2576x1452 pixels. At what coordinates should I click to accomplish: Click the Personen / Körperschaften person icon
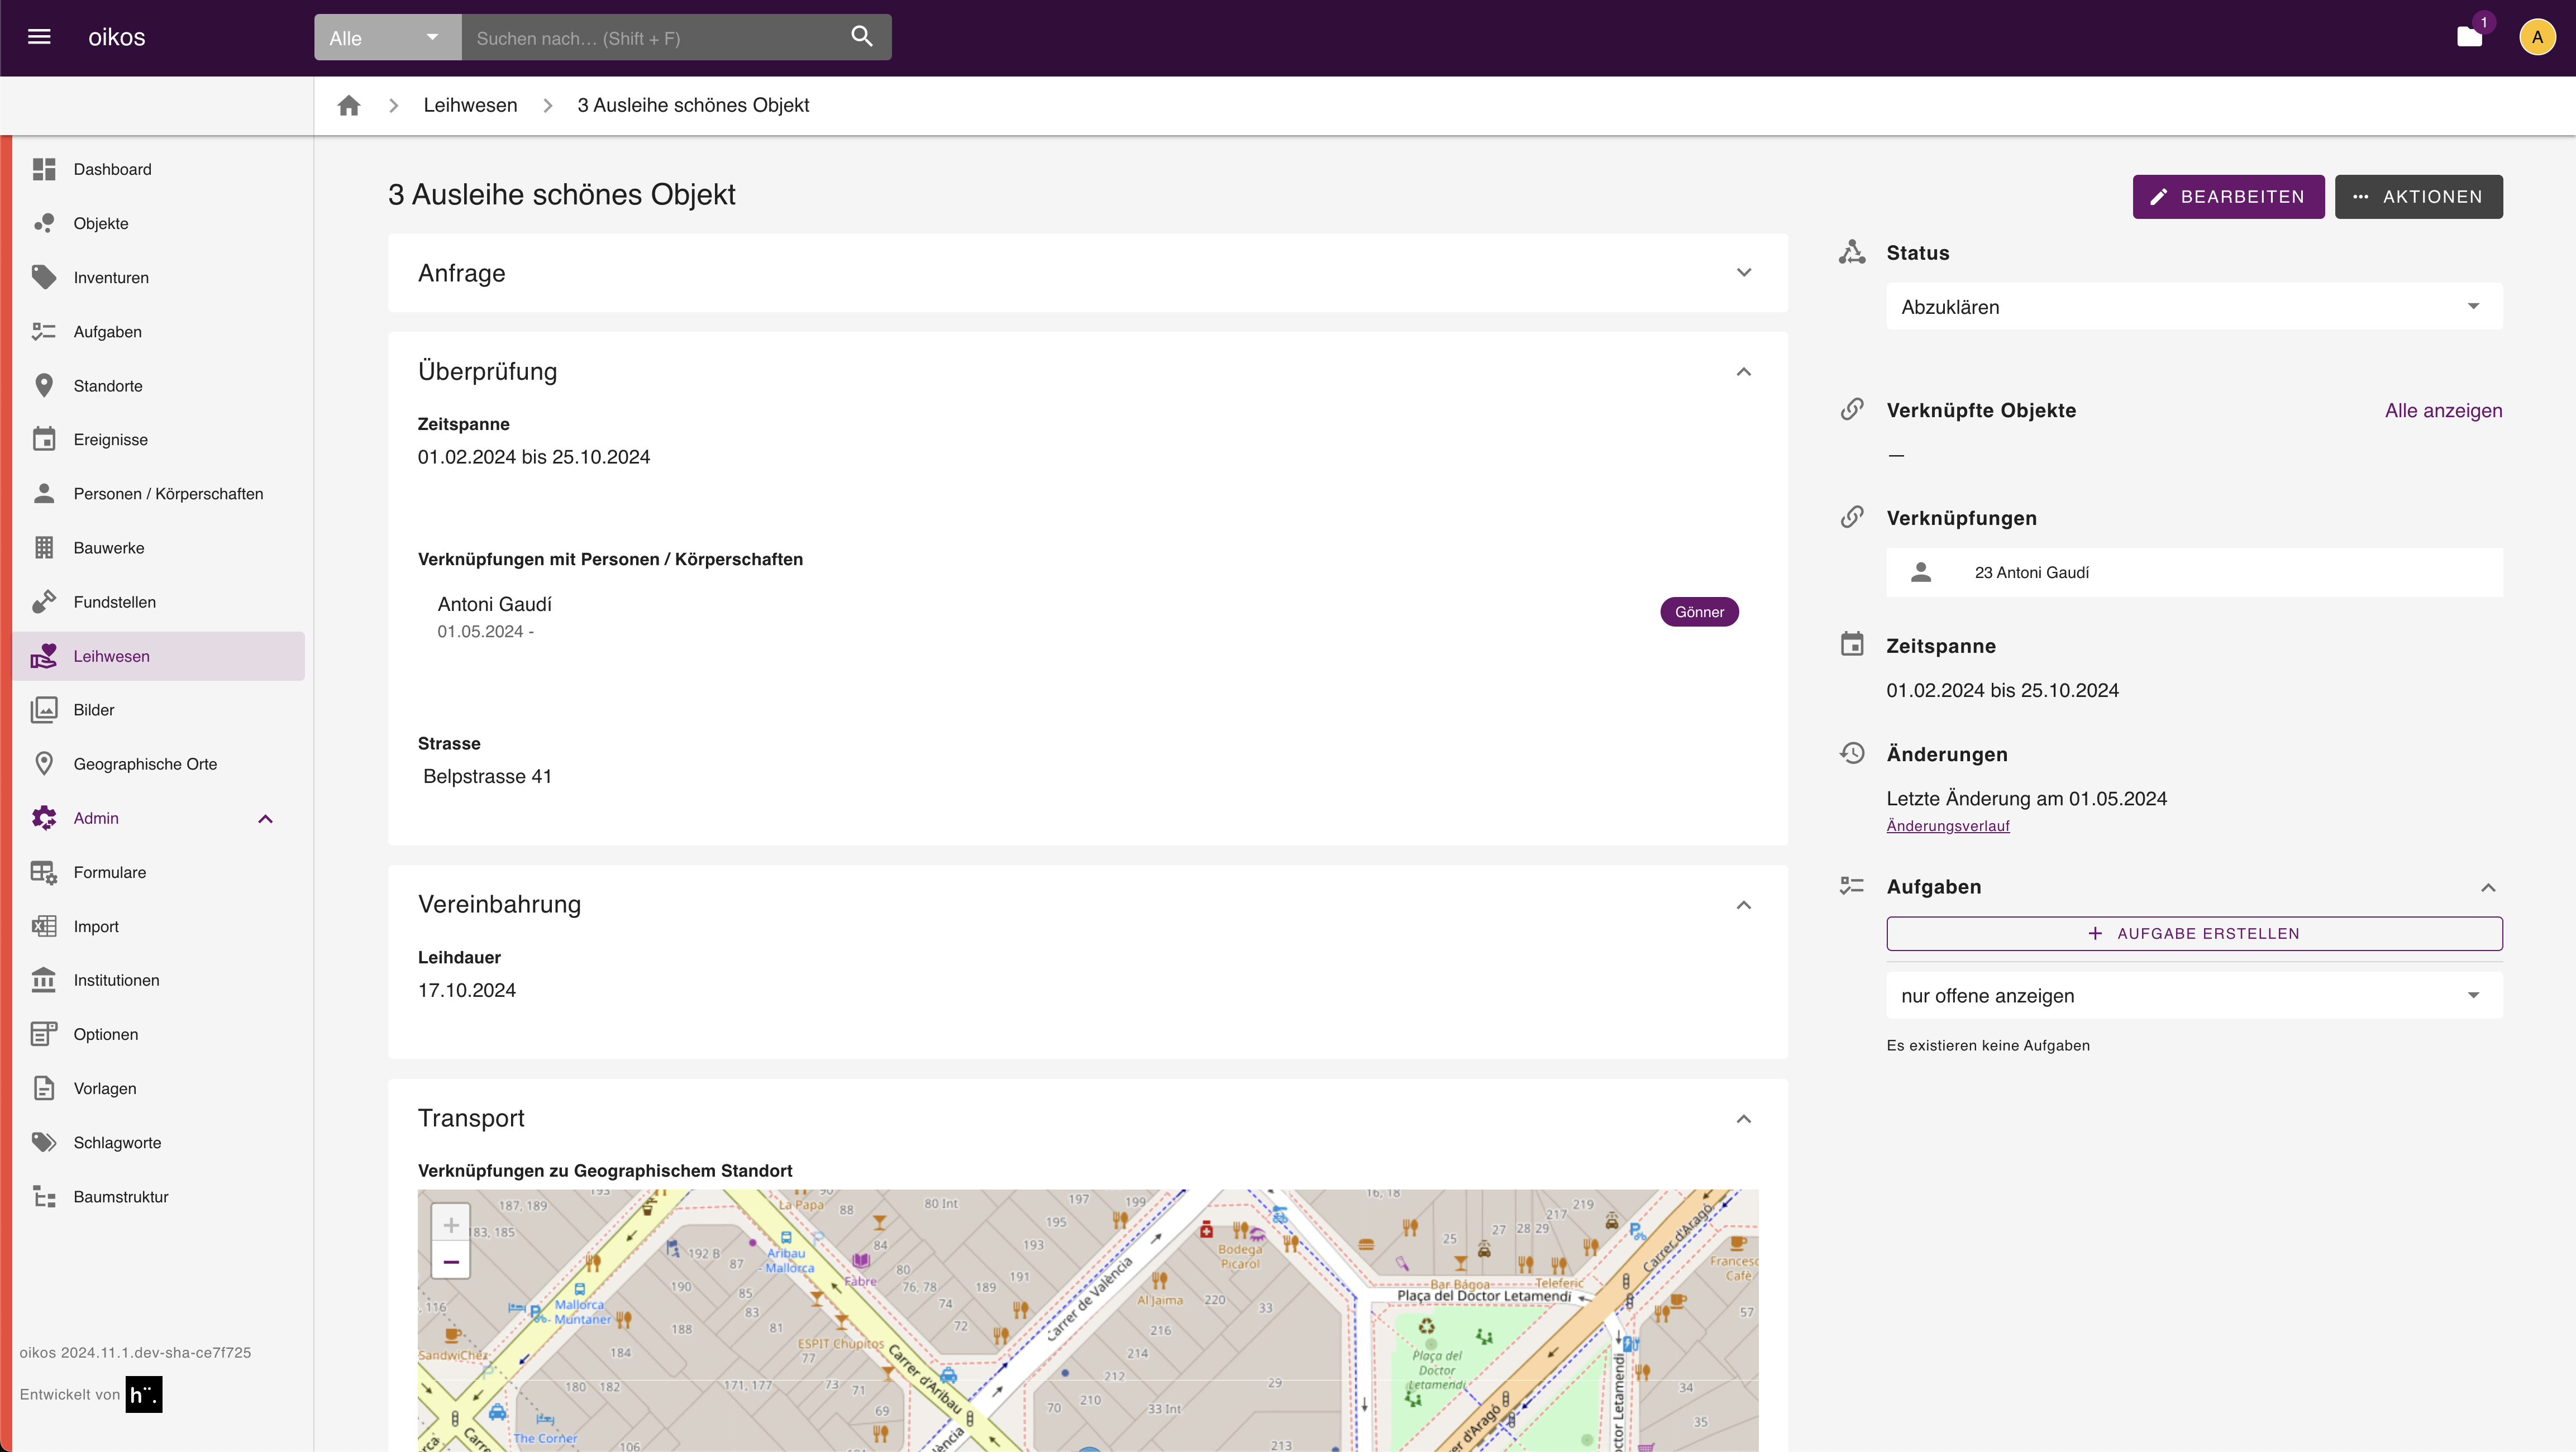[x=44, y=493]
